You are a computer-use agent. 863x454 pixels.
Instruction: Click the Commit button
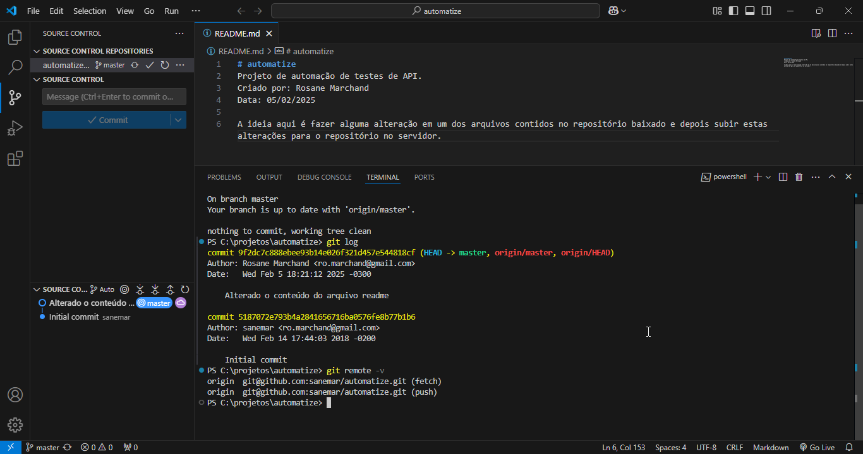coord(107,120)
